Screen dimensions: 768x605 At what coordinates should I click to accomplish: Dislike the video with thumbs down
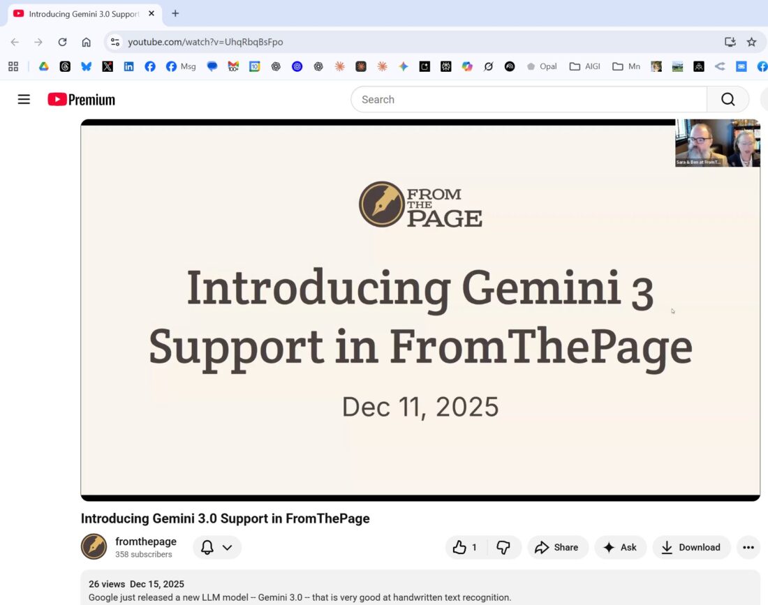pyautogui.click(x=503, y=548)
